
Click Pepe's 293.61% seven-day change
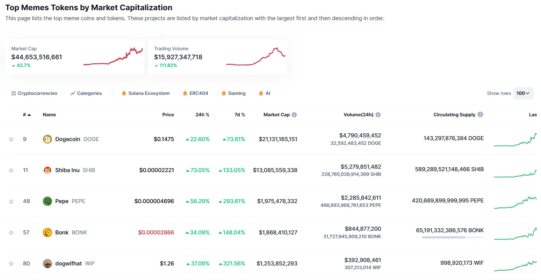[232, 201]
